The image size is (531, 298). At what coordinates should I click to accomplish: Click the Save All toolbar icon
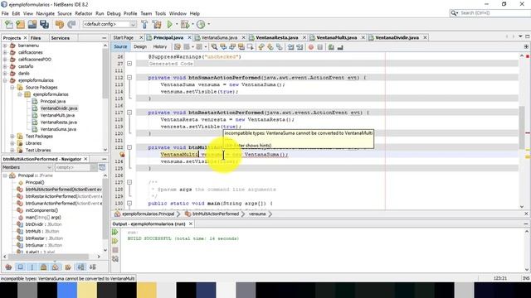(44, 24)
